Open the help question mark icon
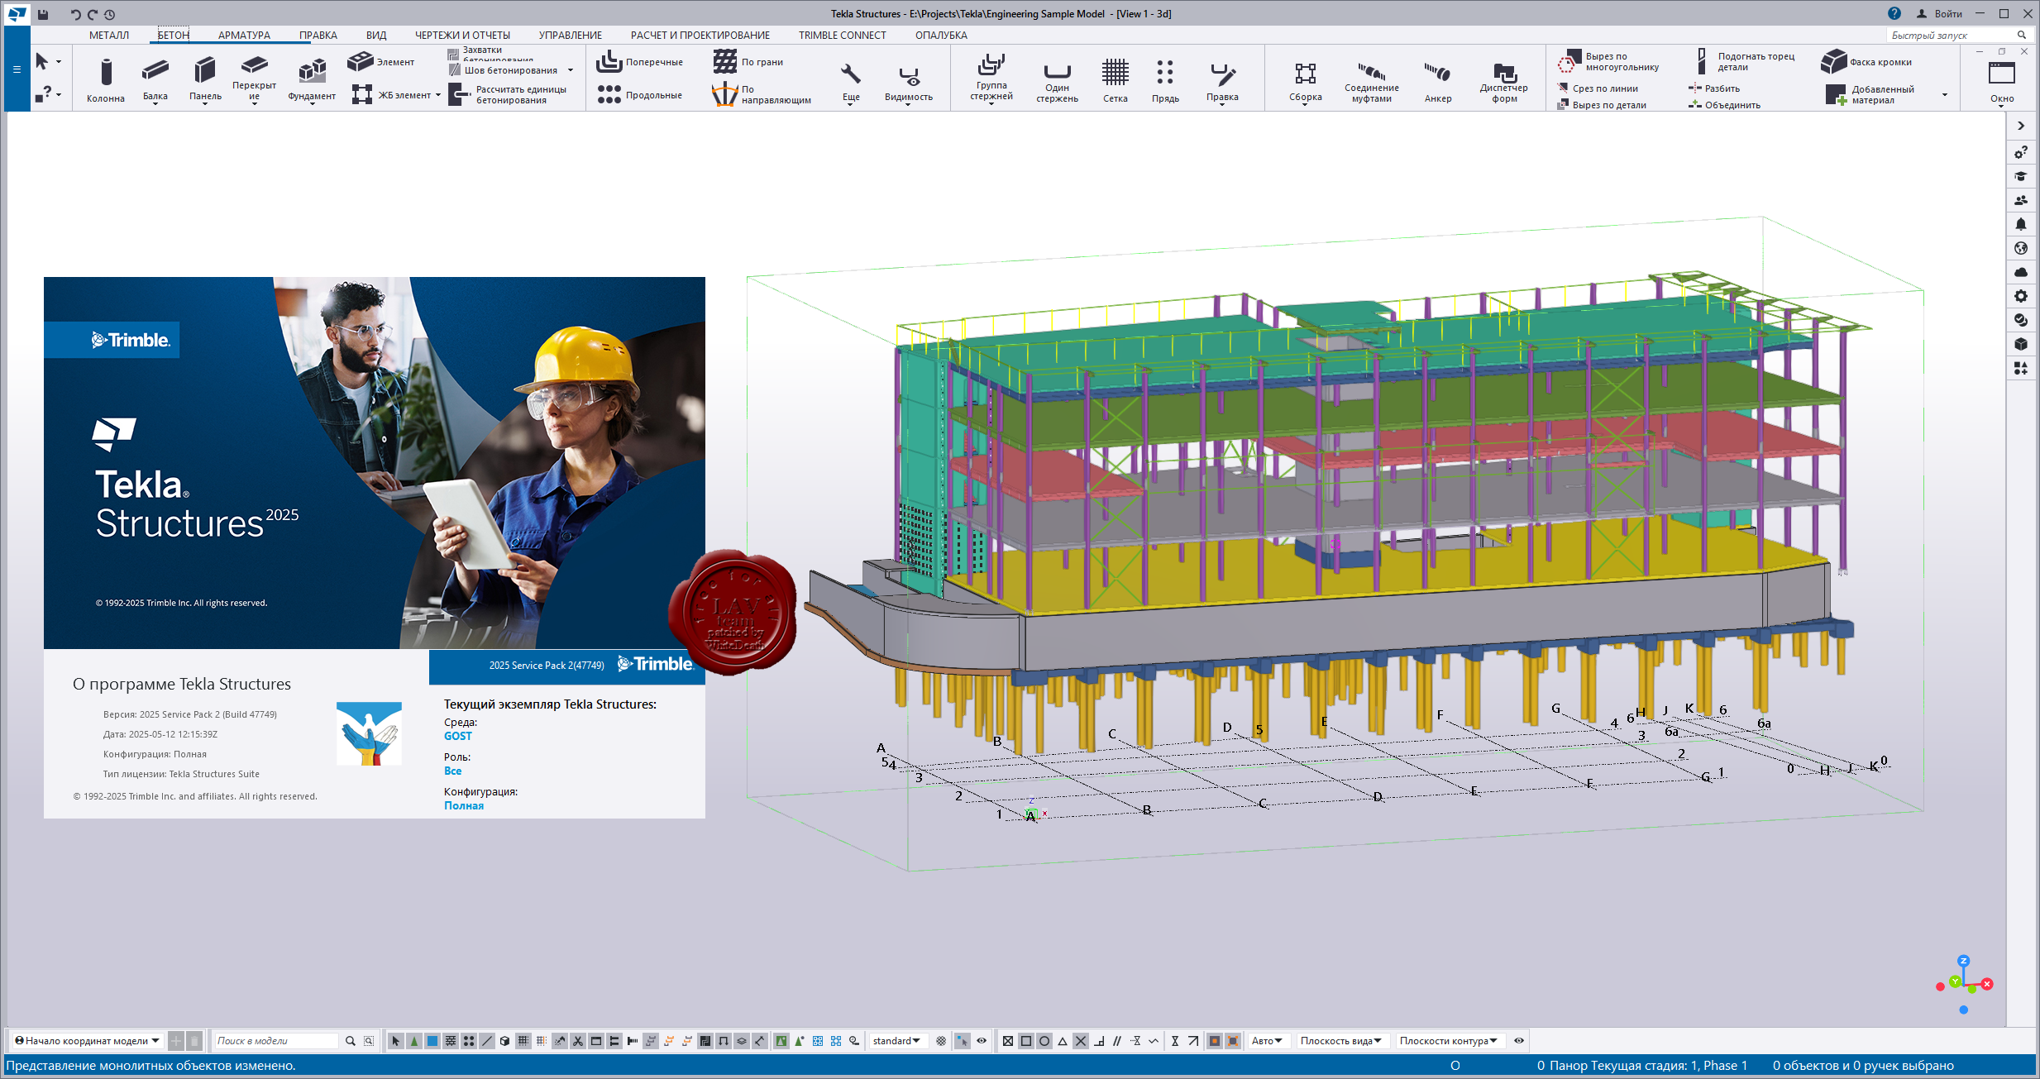The width and height of the screenshot is (2040, 1079). point(1894,13)
